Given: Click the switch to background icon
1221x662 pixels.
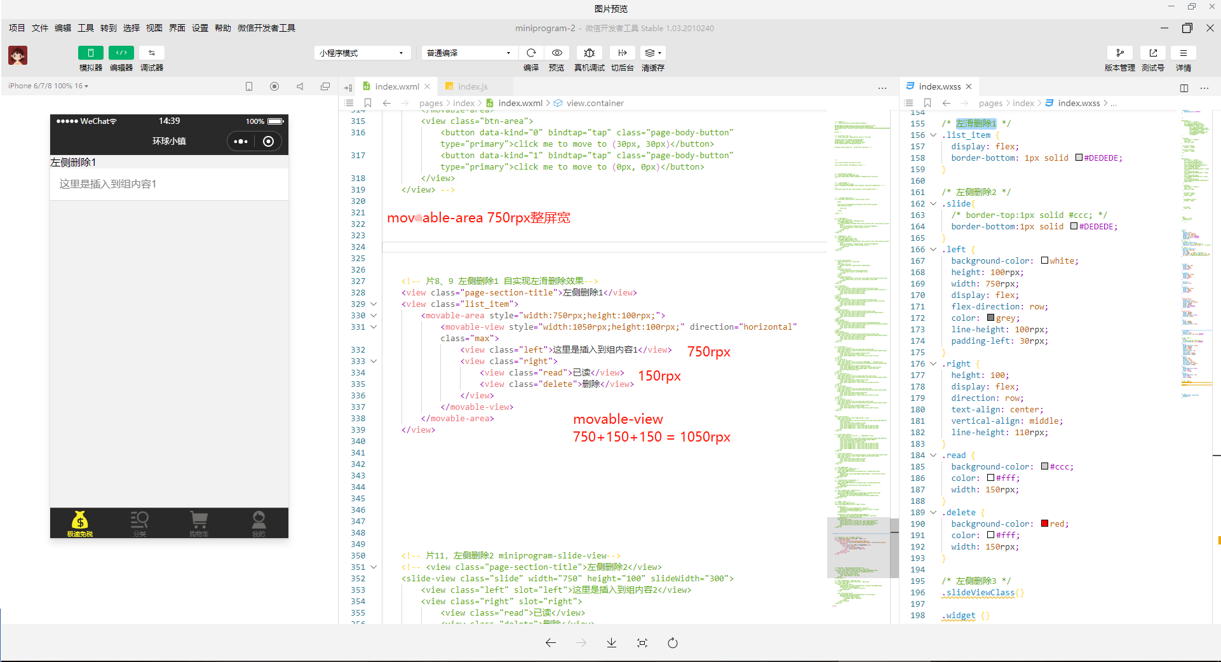Looking at the screenshot, I should (x=623, y=53).
